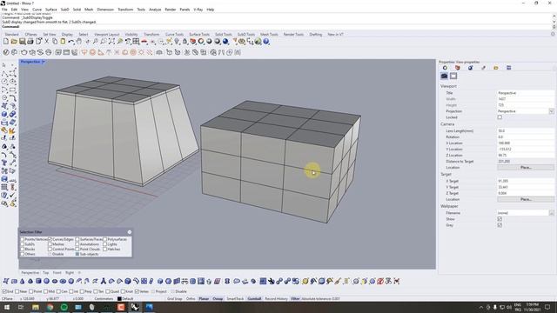Click target Location Place button
This screenshot has width=557, height=313.
(526, 199)
